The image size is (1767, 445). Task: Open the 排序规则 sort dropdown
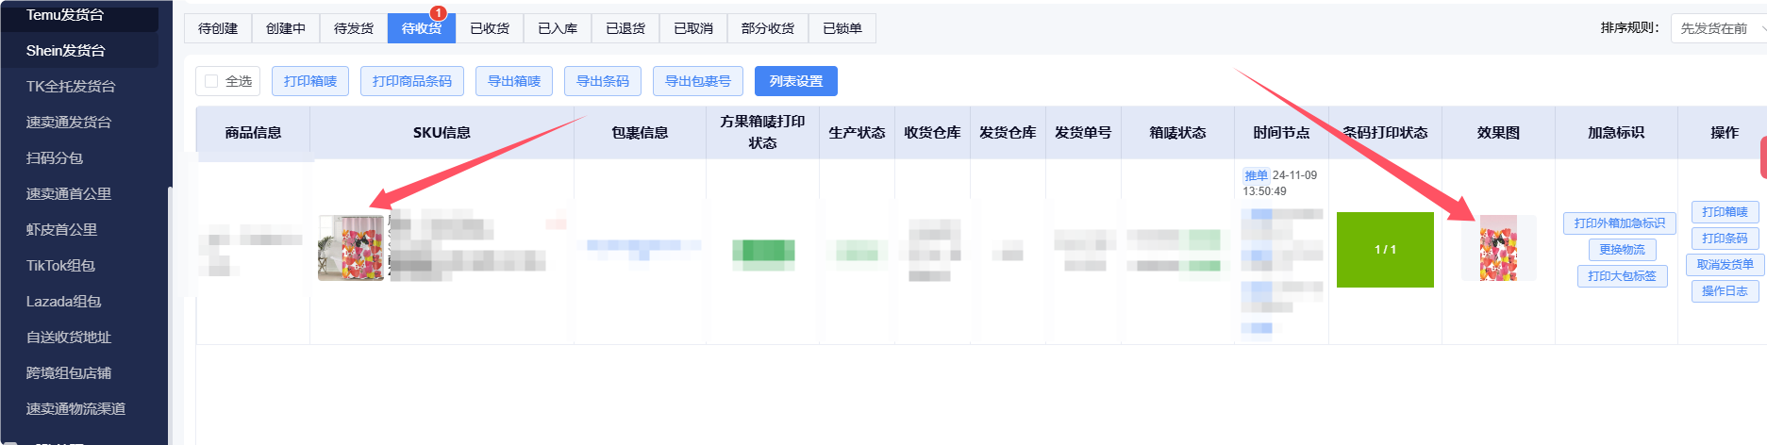1719,28
